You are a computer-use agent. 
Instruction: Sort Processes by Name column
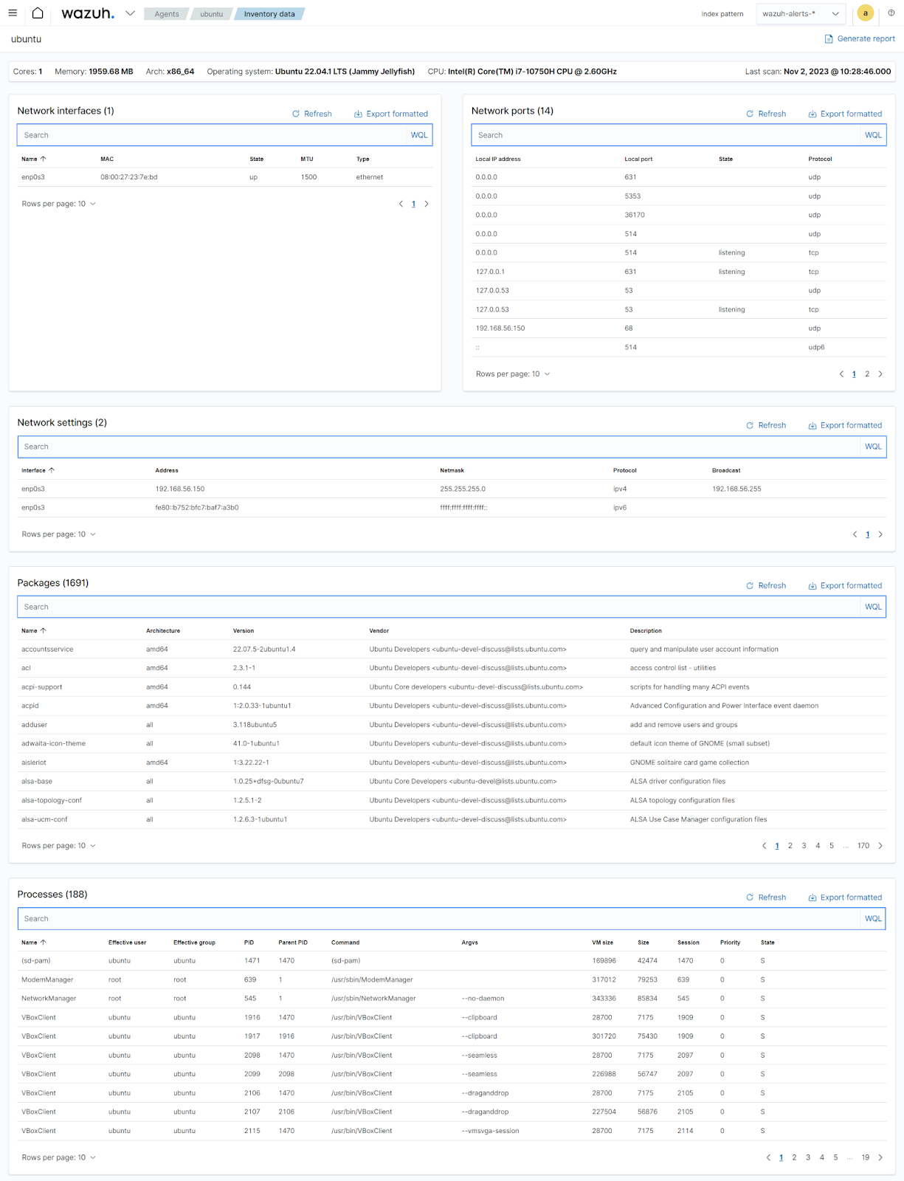(34, 943)
